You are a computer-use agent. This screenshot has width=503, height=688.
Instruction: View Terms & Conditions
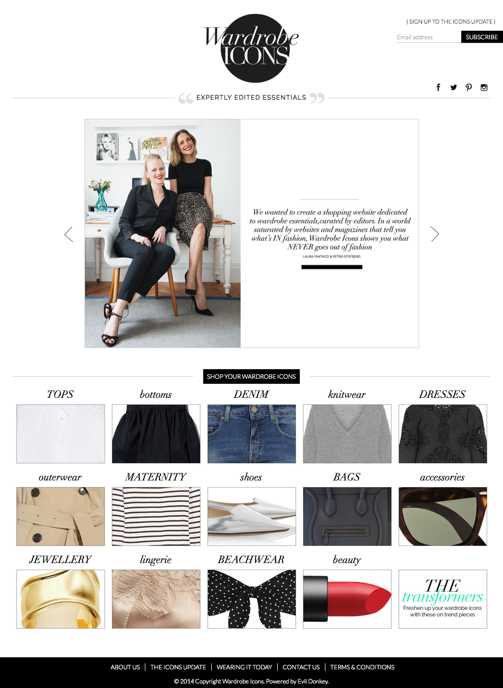(362, 667)
